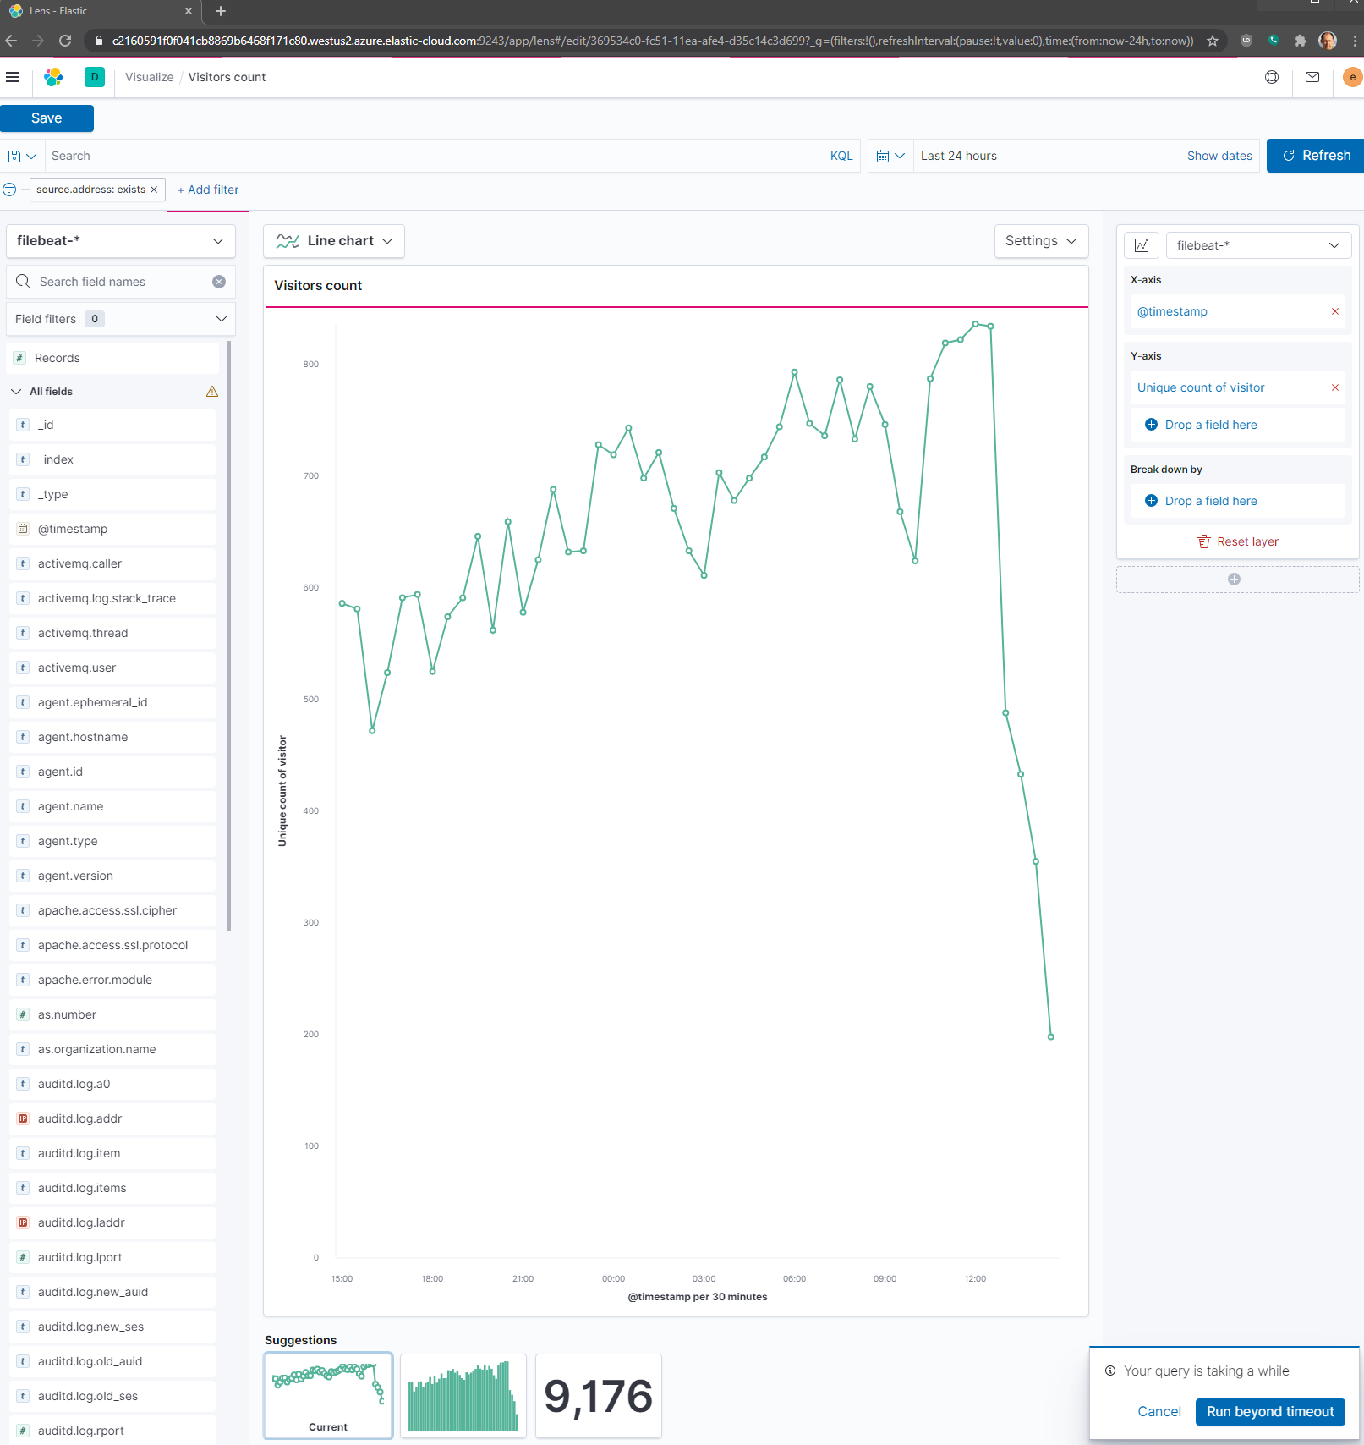Select the bar chart suggestion thumbnail
1364x1445 pixels.
tap(463, 1396)
